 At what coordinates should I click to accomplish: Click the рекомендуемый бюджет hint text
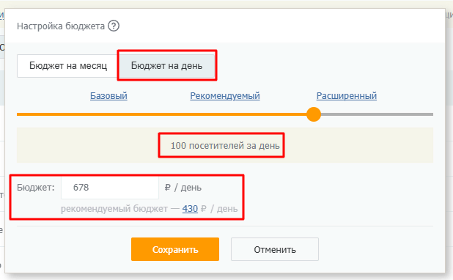click(114, 209)
